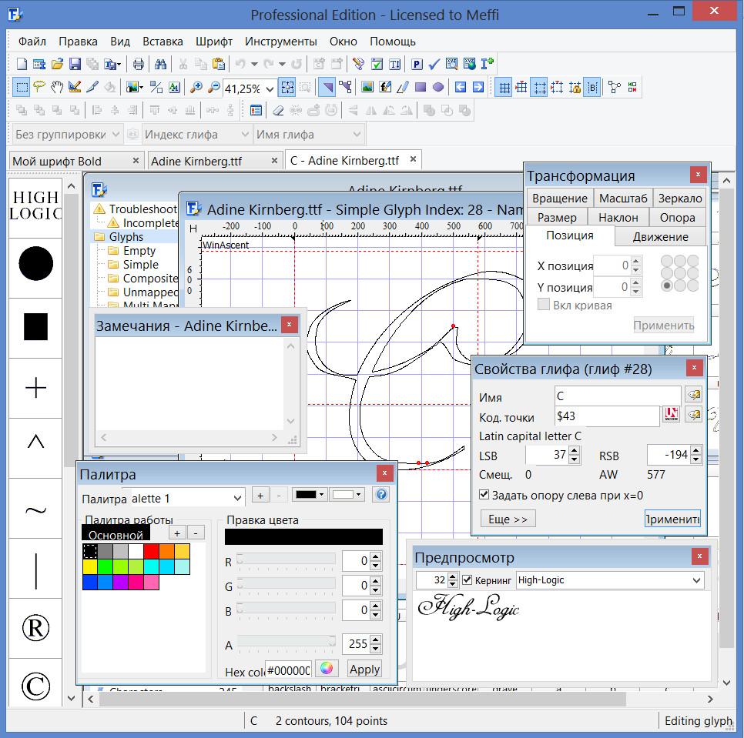The width and height of the screenshot is (744, 738).
Task: Switch to the Масштаб tab
Action: 622,198
